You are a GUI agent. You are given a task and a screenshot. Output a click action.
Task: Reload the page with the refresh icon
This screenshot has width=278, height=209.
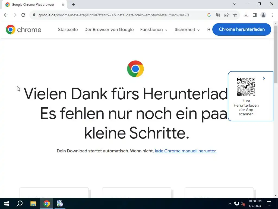click(x=23, y=15)
